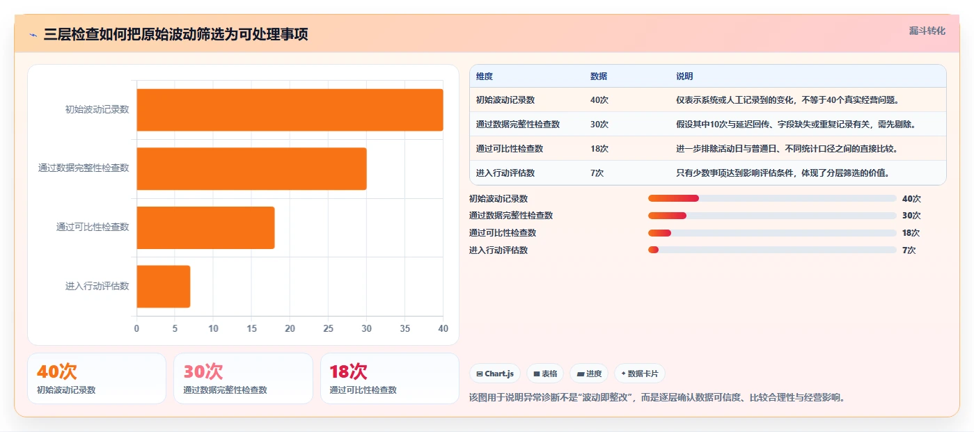Click the 通过可比性检查数 chart bar
Image resolution: width=974 pixels, height=432 pixels.
click(x=205, y=227)
